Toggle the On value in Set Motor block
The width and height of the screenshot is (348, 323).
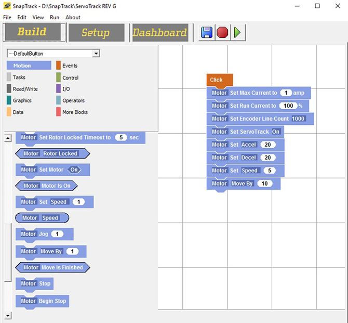coord(74,170)
